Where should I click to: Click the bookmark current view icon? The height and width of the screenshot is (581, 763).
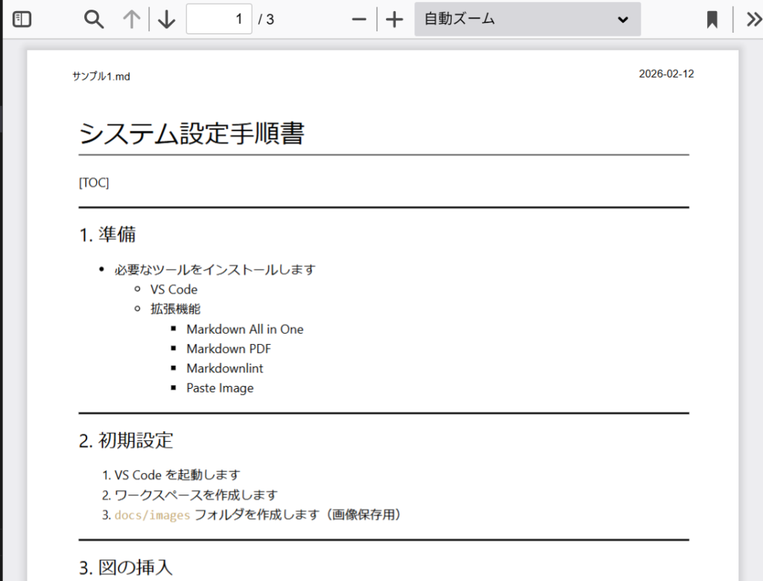coord(712,19)
